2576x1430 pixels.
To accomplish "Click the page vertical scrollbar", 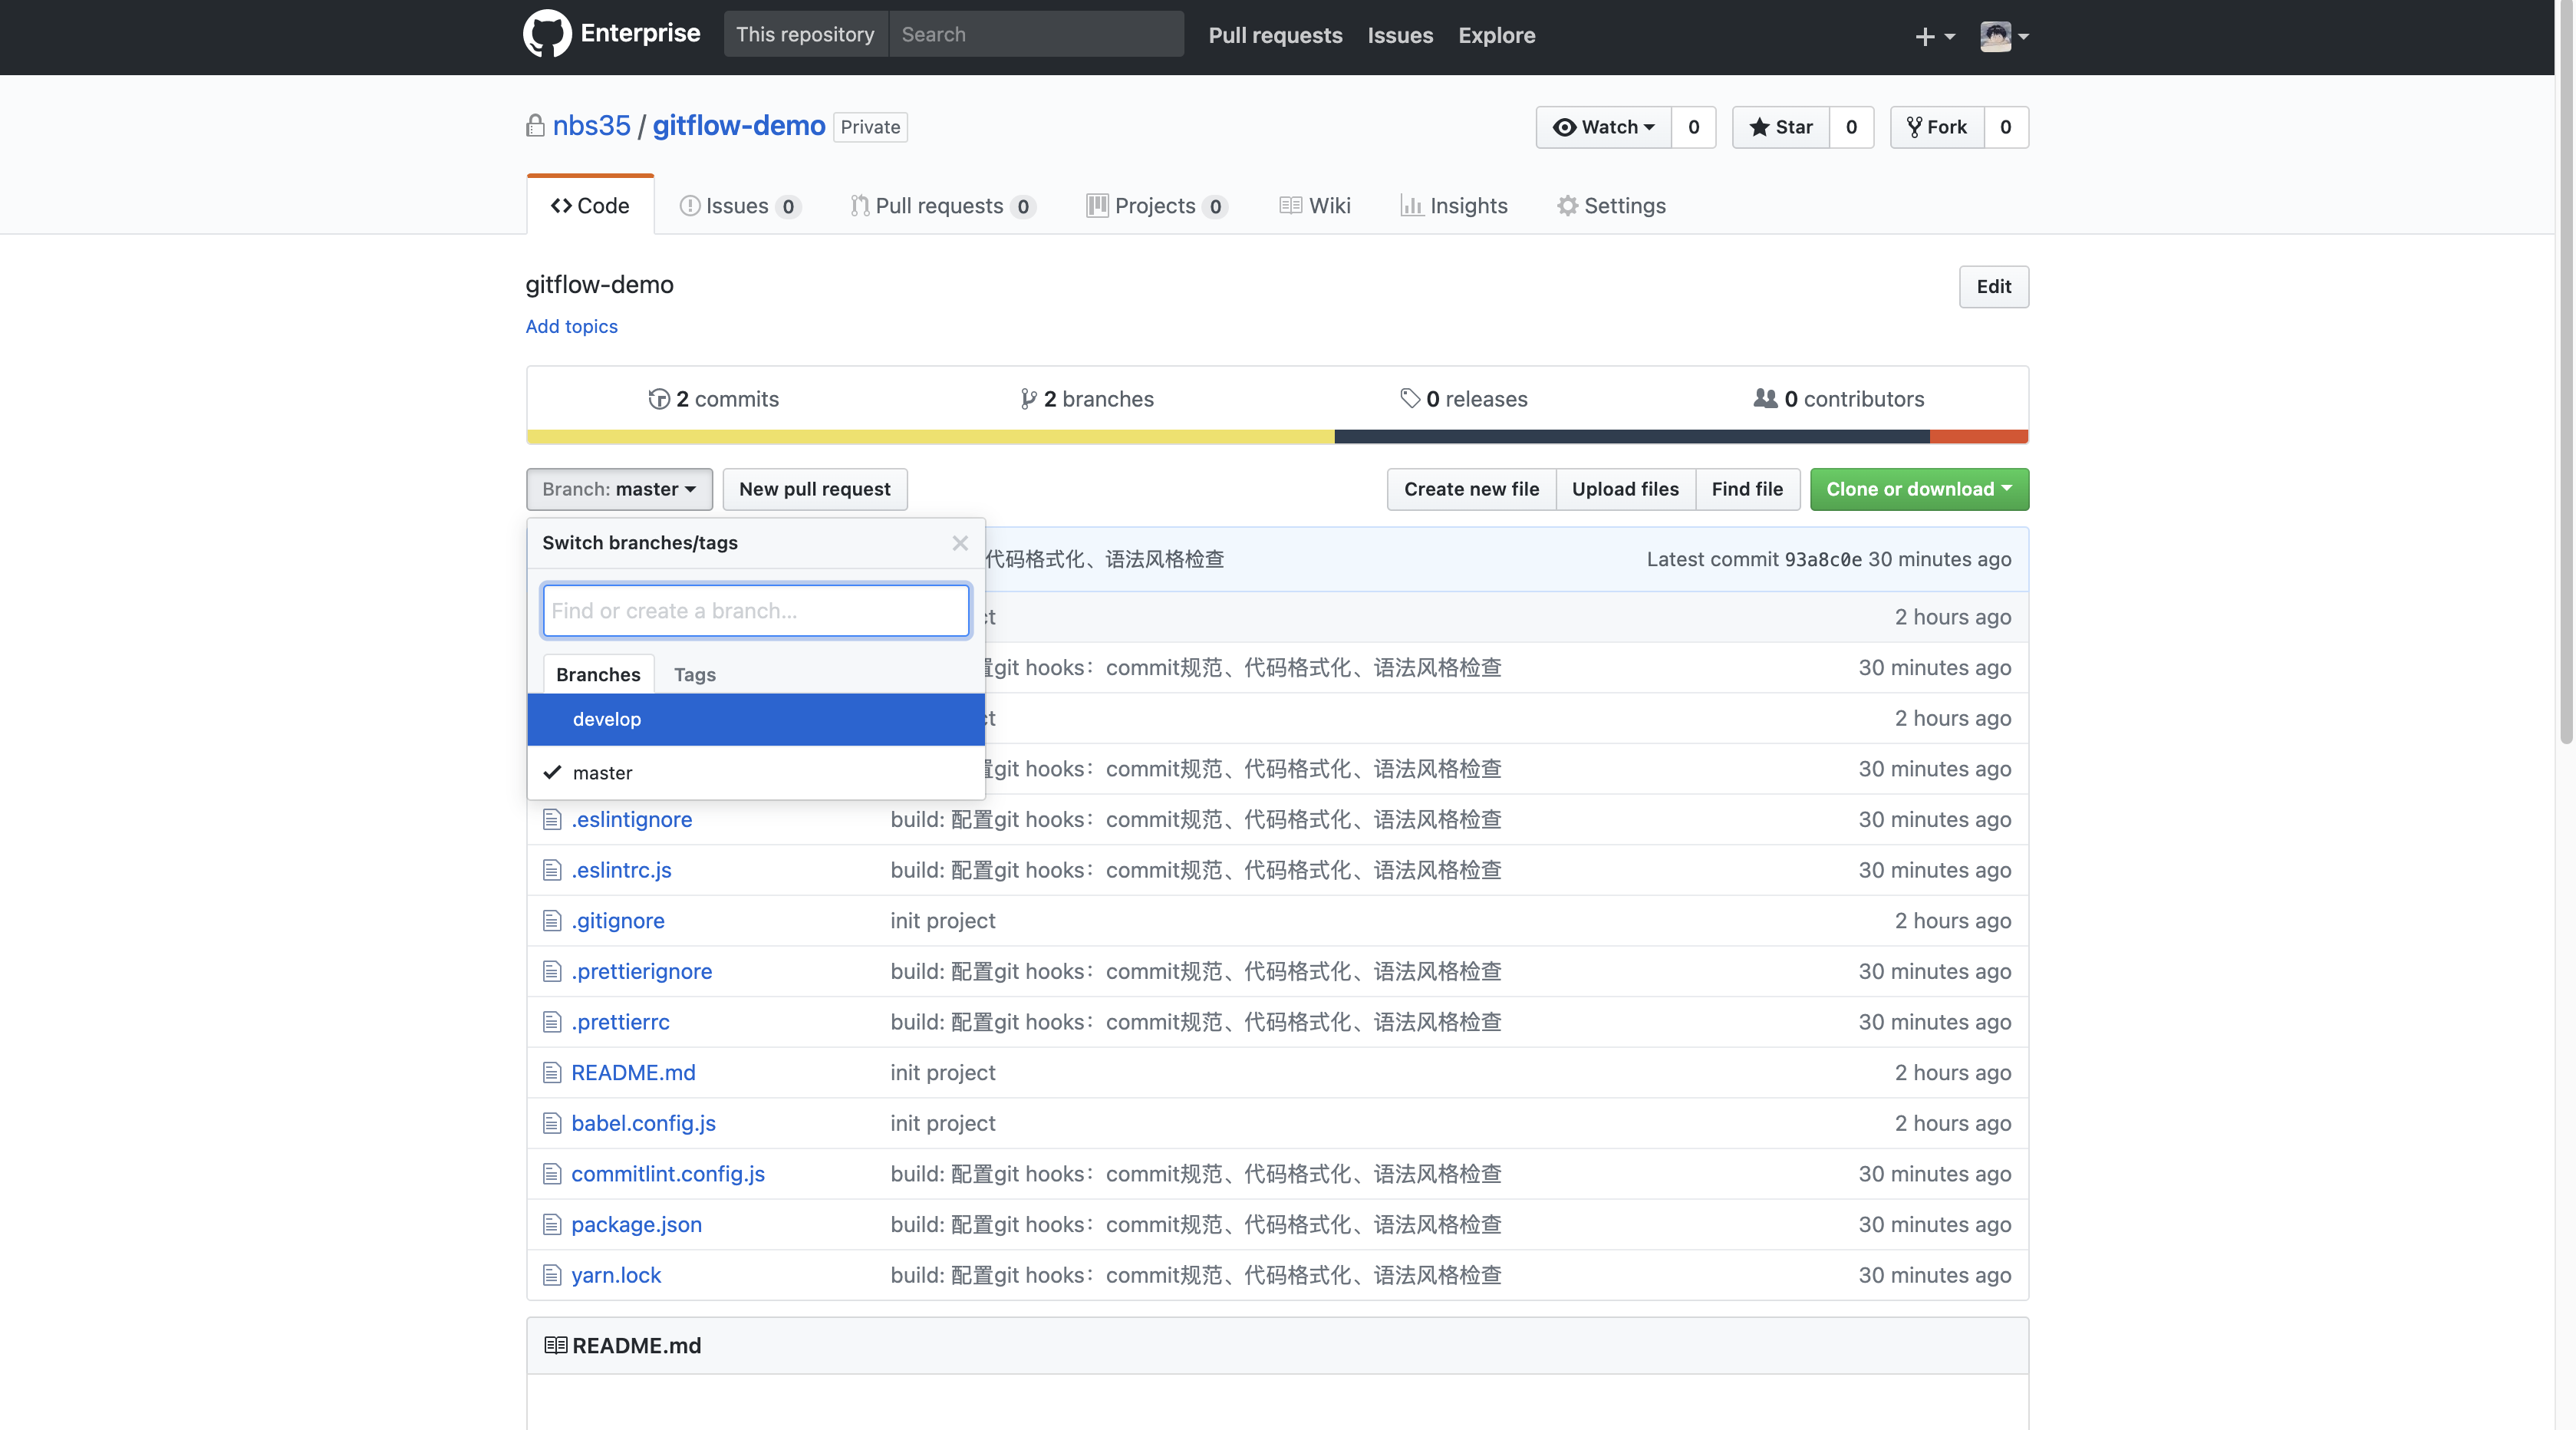I will click(2565, 372).
